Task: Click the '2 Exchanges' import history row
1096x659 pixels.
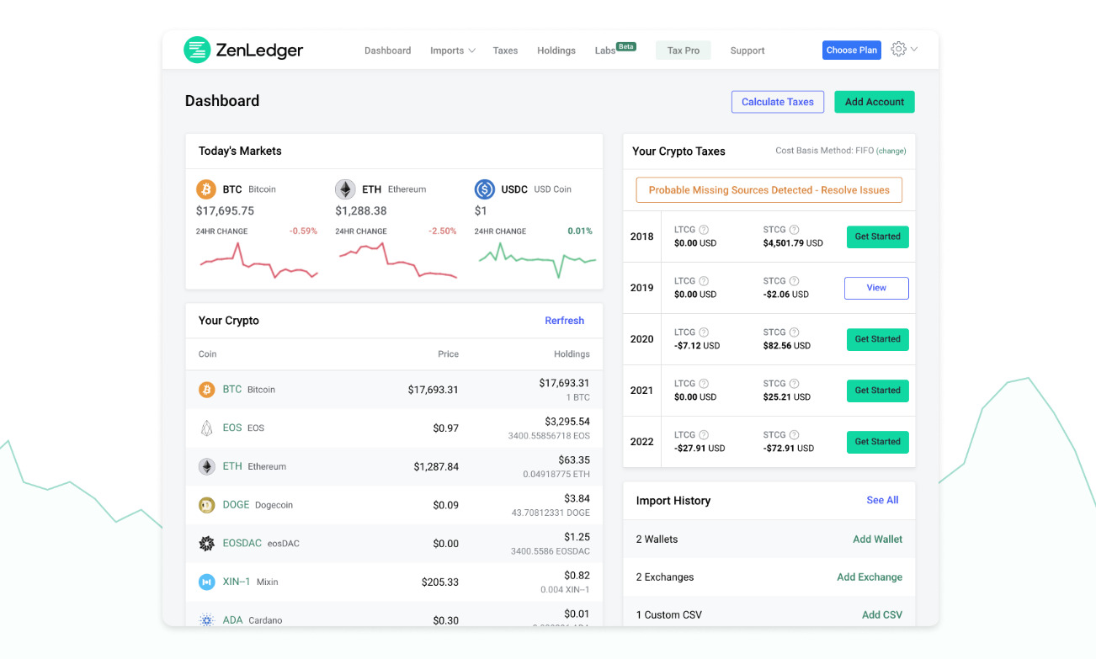Action: coord(769,577)
